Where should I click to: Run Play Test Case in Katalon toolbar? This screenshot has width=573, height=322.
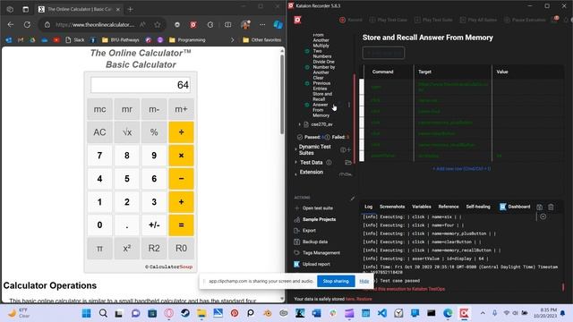[388, 20]
